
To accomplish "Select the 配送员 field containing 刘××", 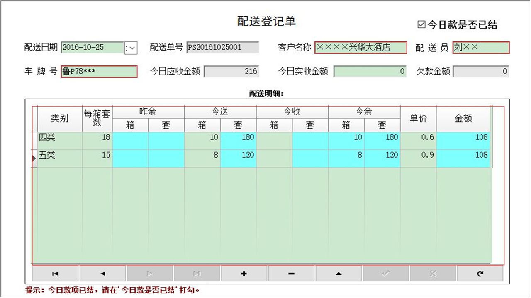I will [x=480, y=48].
